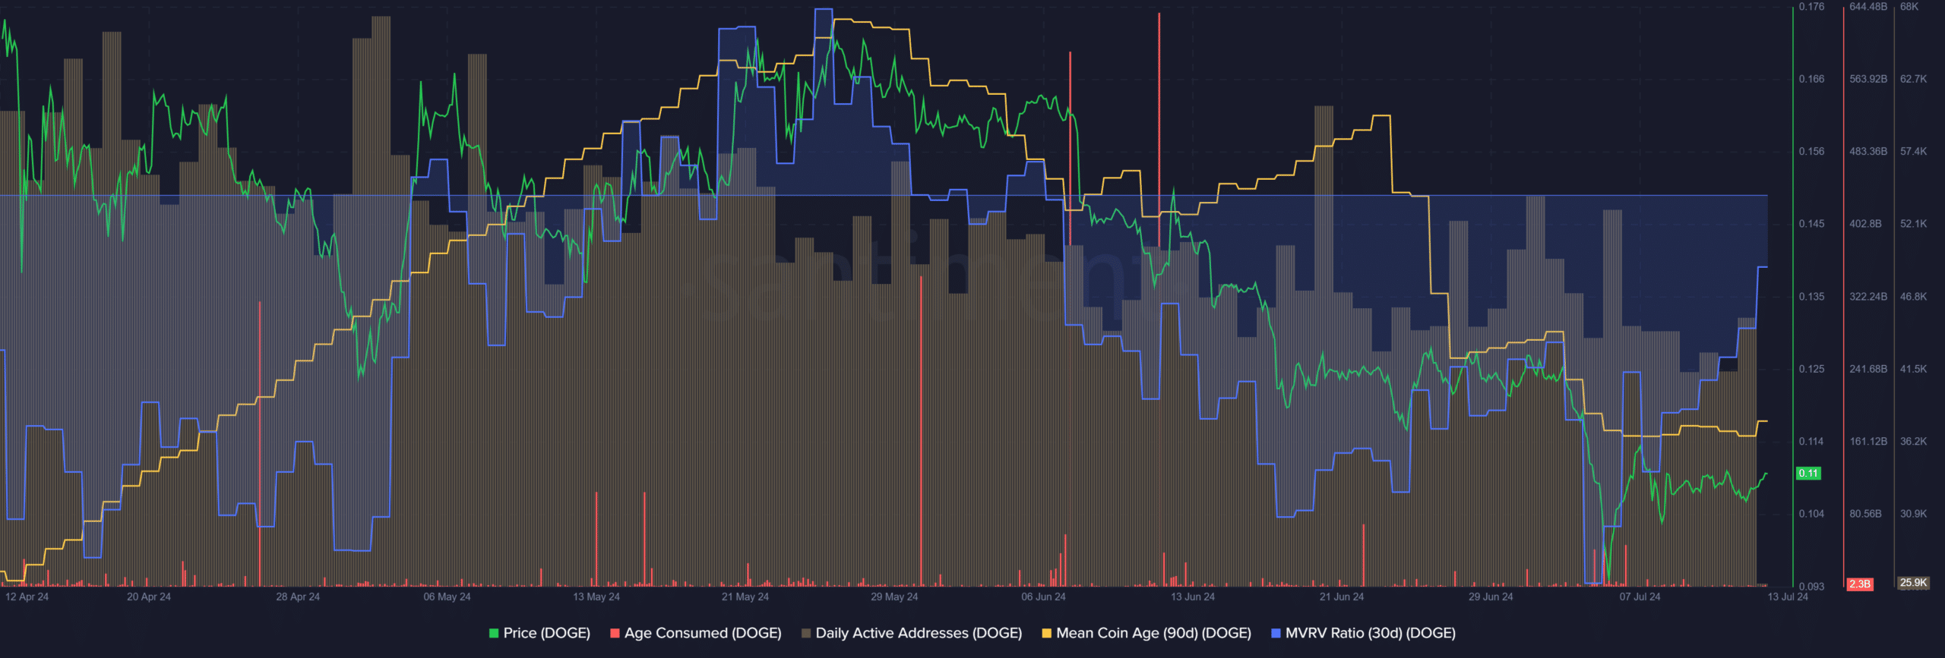Click the green 0.11 current price tag
1945x658 pixels.
(x=1808, y=473)
